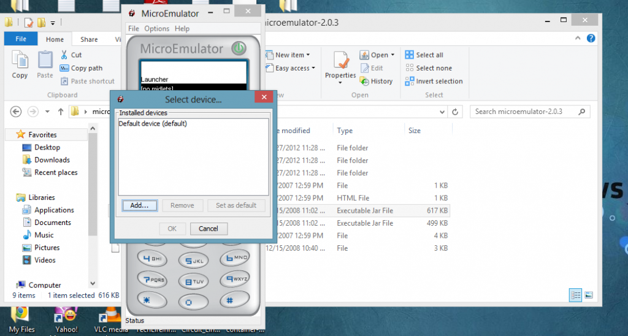Click the Search microemulator-2.0.3 field
628x336 pixels.
tap(530, 112)
